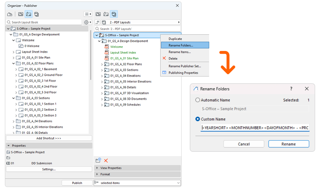Select green Welcome PDF item
318x190 pixels.
pyautogui.click(x=116, y=47)
